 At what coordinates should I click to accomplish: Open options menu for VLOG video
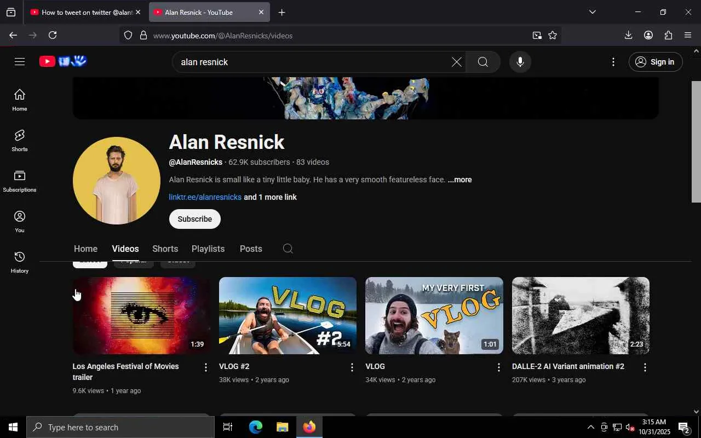498,367
